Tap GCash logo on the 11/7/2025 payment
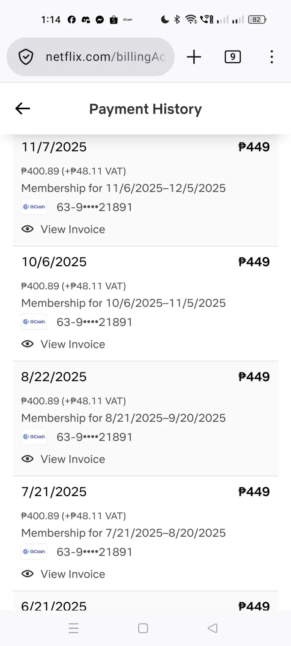 click(x=34, y=207)
